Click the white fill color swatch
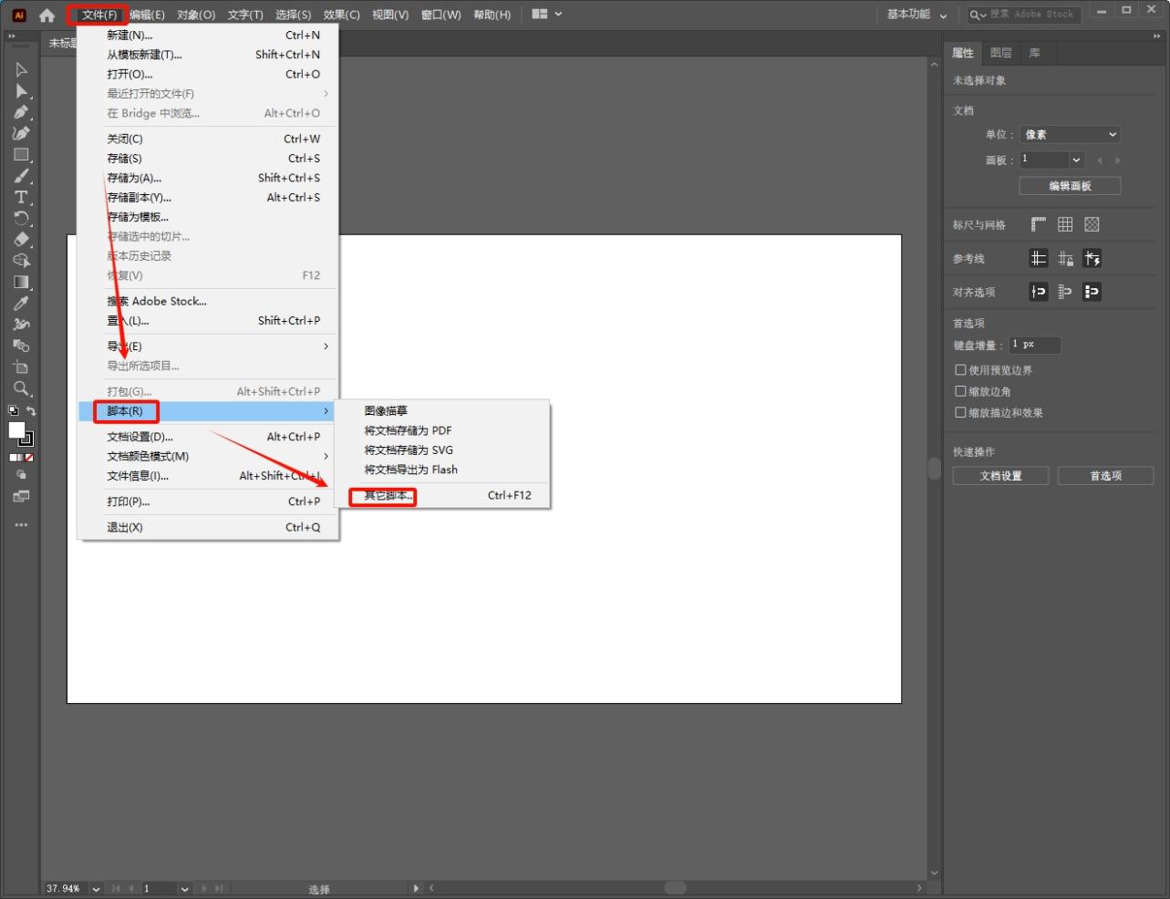Image resolution: width=1170 pixels, height=899 pixels. tap(16, 430)
